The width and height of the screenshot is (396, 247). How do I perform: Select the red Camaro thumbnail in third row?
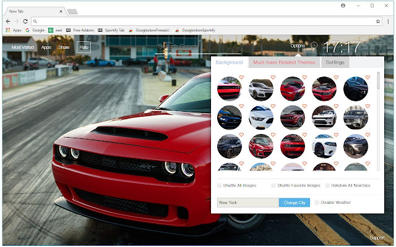tap(261, 146)
